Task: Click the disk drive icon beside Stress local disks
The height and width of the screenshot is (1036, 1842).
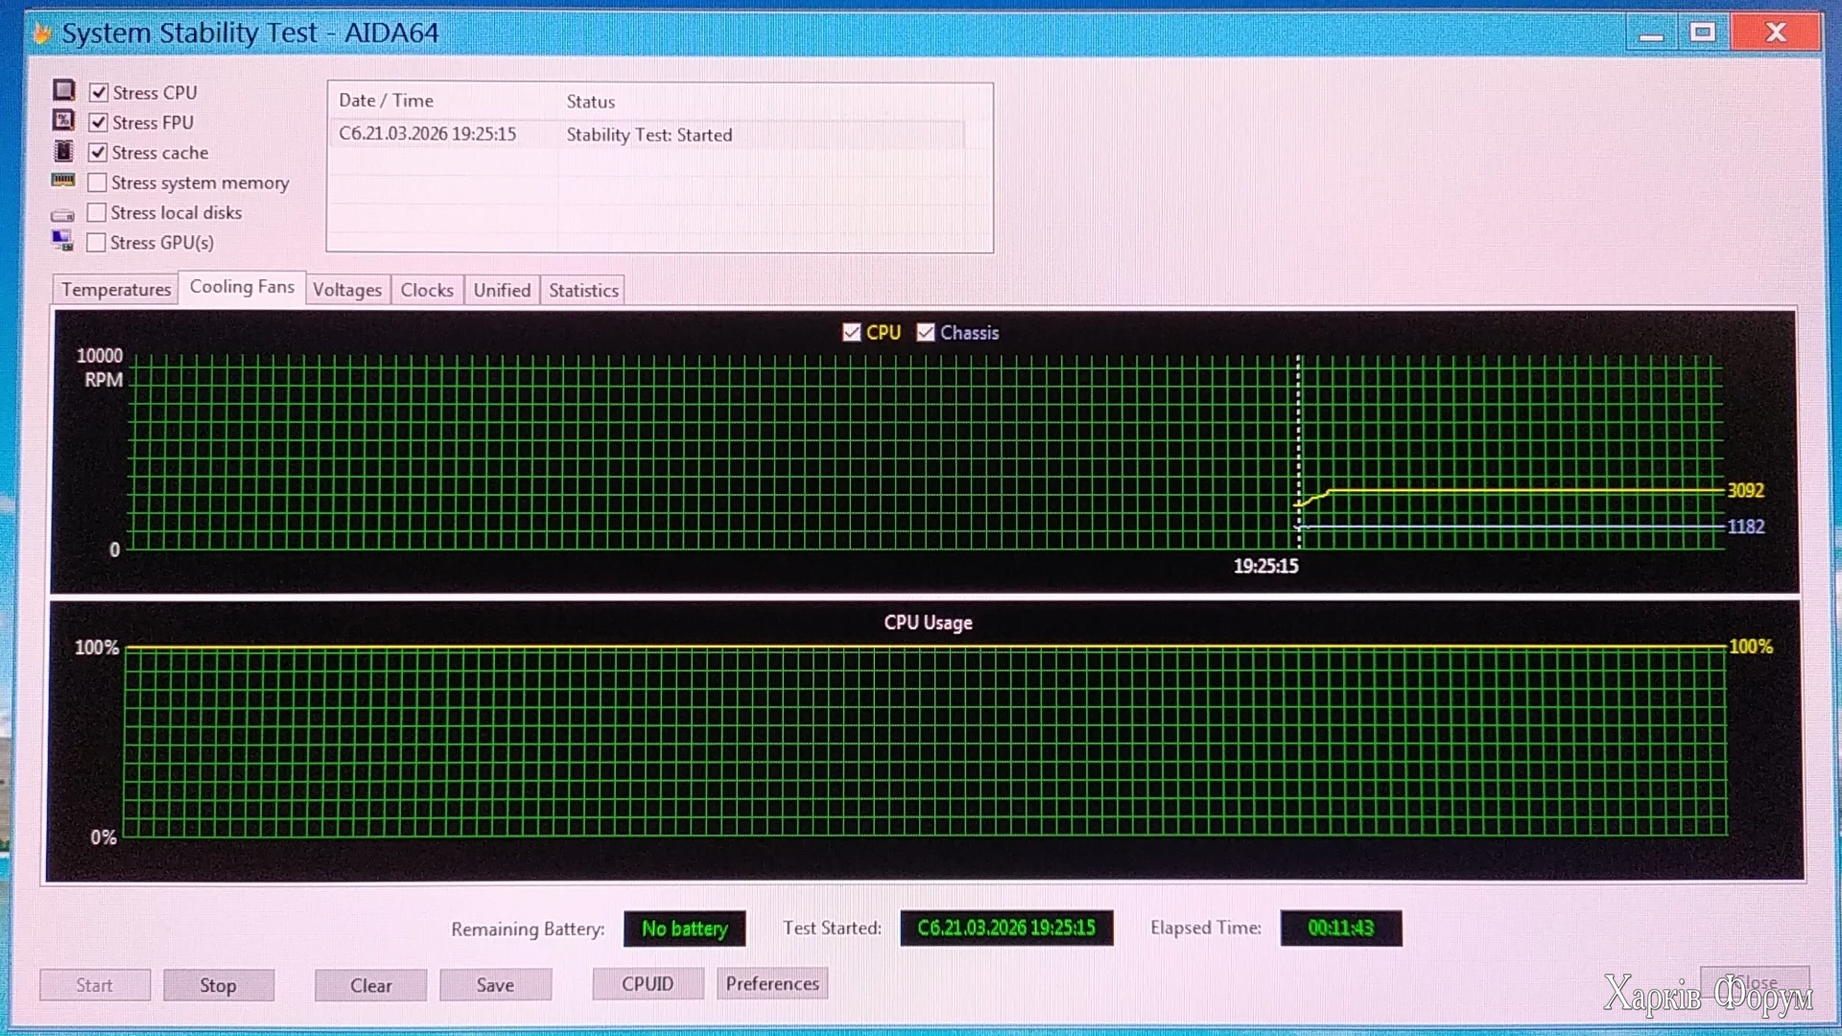Action: tap(62, 215)
